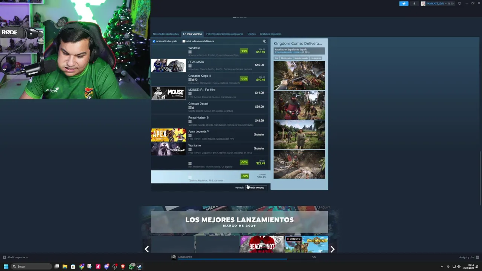The height and width of the screenshot is (271, 482).
Task: Open the Gratuitos populares tab
Action: click(x=270, y=34)
